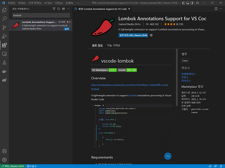Click the VS Marketplace v1.0.1 badge

104,70
